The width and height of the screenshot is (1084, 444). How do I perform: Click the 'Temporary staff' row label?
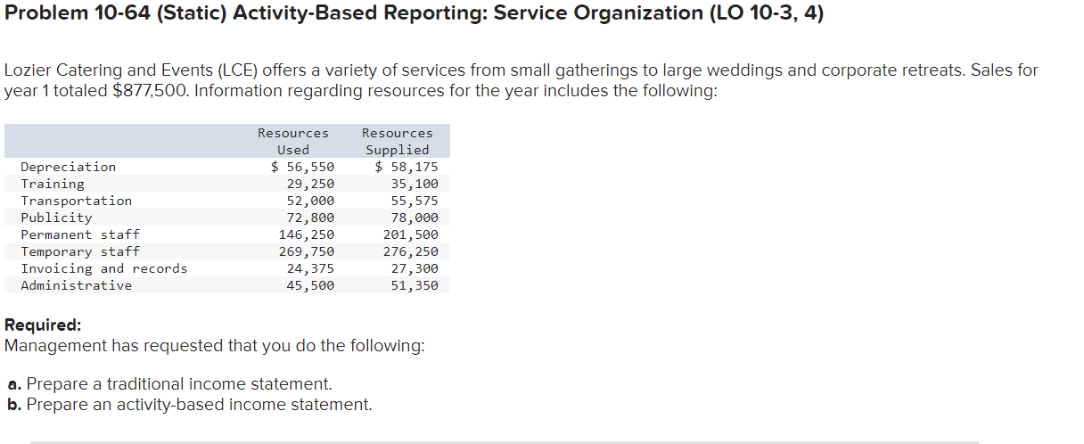click(80, 251)
